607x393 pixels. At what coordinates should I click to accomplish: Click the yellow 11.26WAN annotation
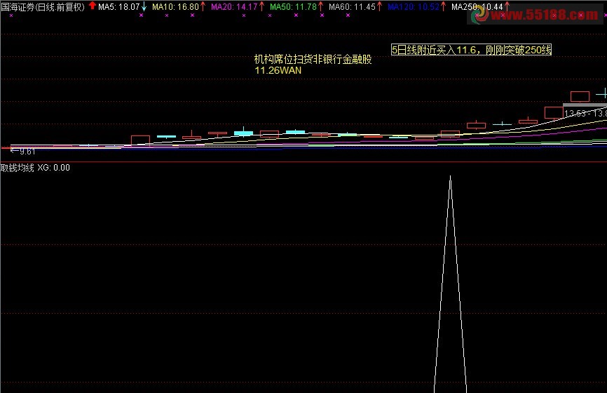[x=278, y=71]
